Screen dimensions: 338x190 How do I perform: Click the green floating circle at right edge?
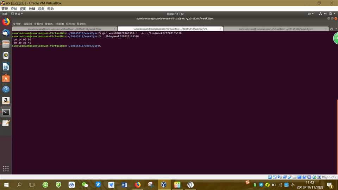tap(336, 38)
